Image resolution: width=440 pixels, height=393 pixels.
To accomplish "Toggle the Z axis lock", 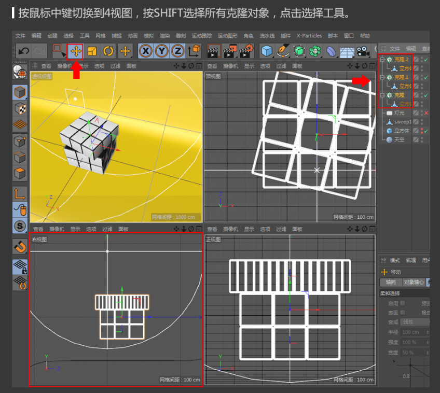I will 178,51.
